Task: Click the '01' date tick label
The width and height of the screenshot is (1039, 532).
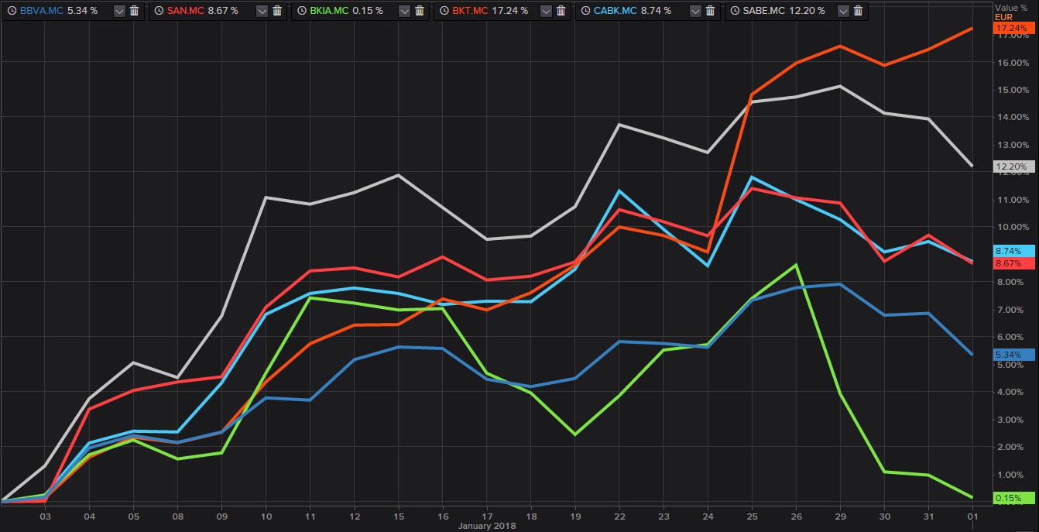Action: tap(972, 516)
